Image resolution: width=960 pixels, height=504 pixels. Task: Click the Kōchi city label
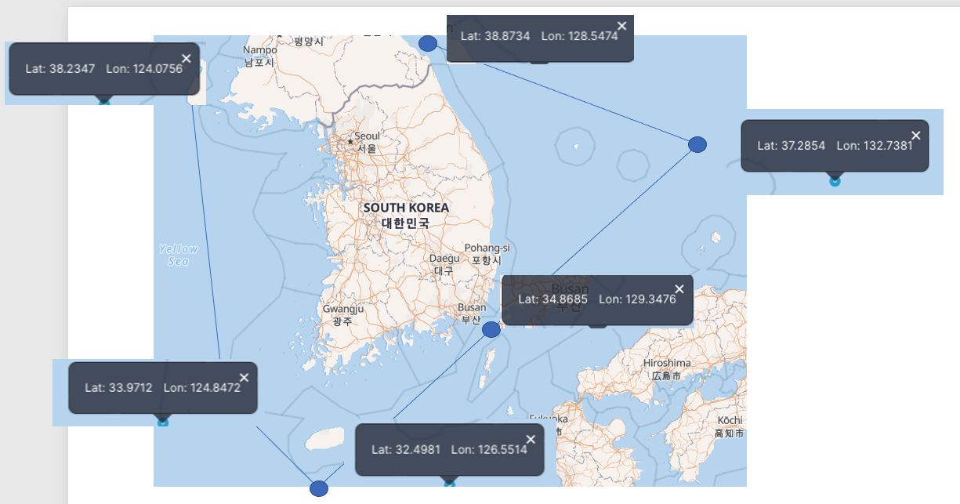coord(729,426)
